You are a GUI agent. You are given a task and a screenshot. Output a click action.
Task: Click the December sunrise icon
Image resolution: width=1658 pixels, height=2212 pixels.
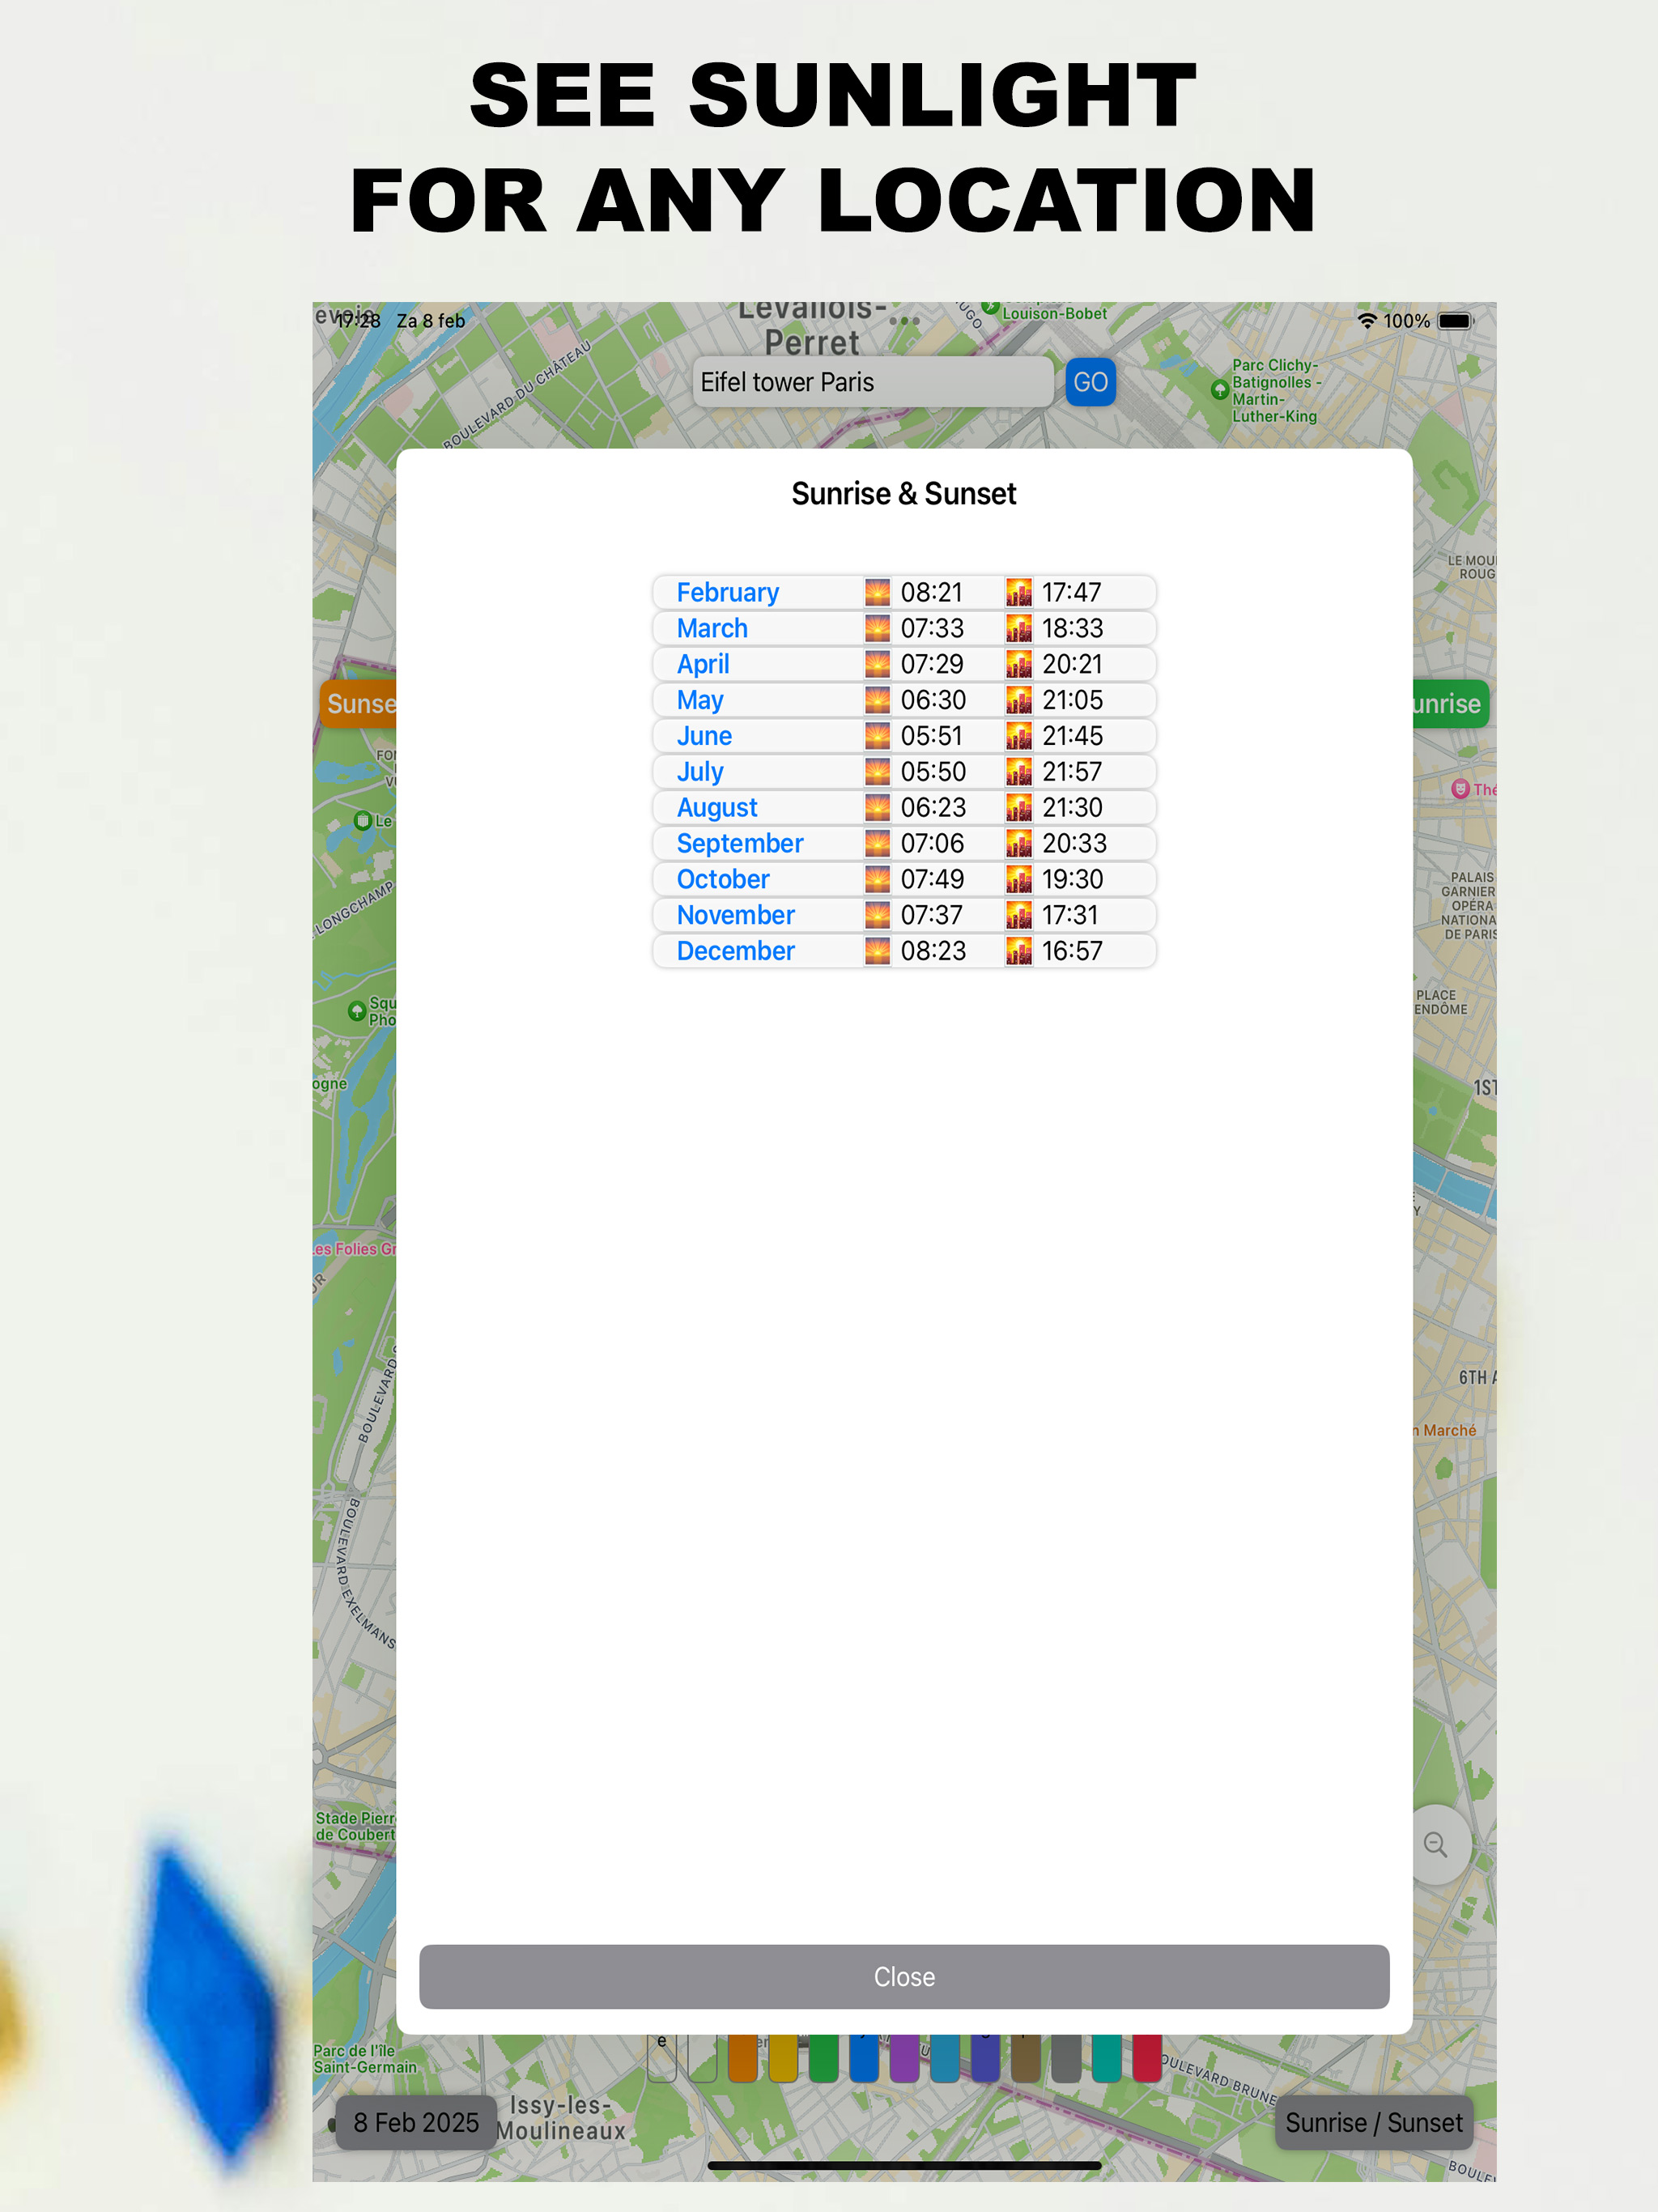[877, 951]
